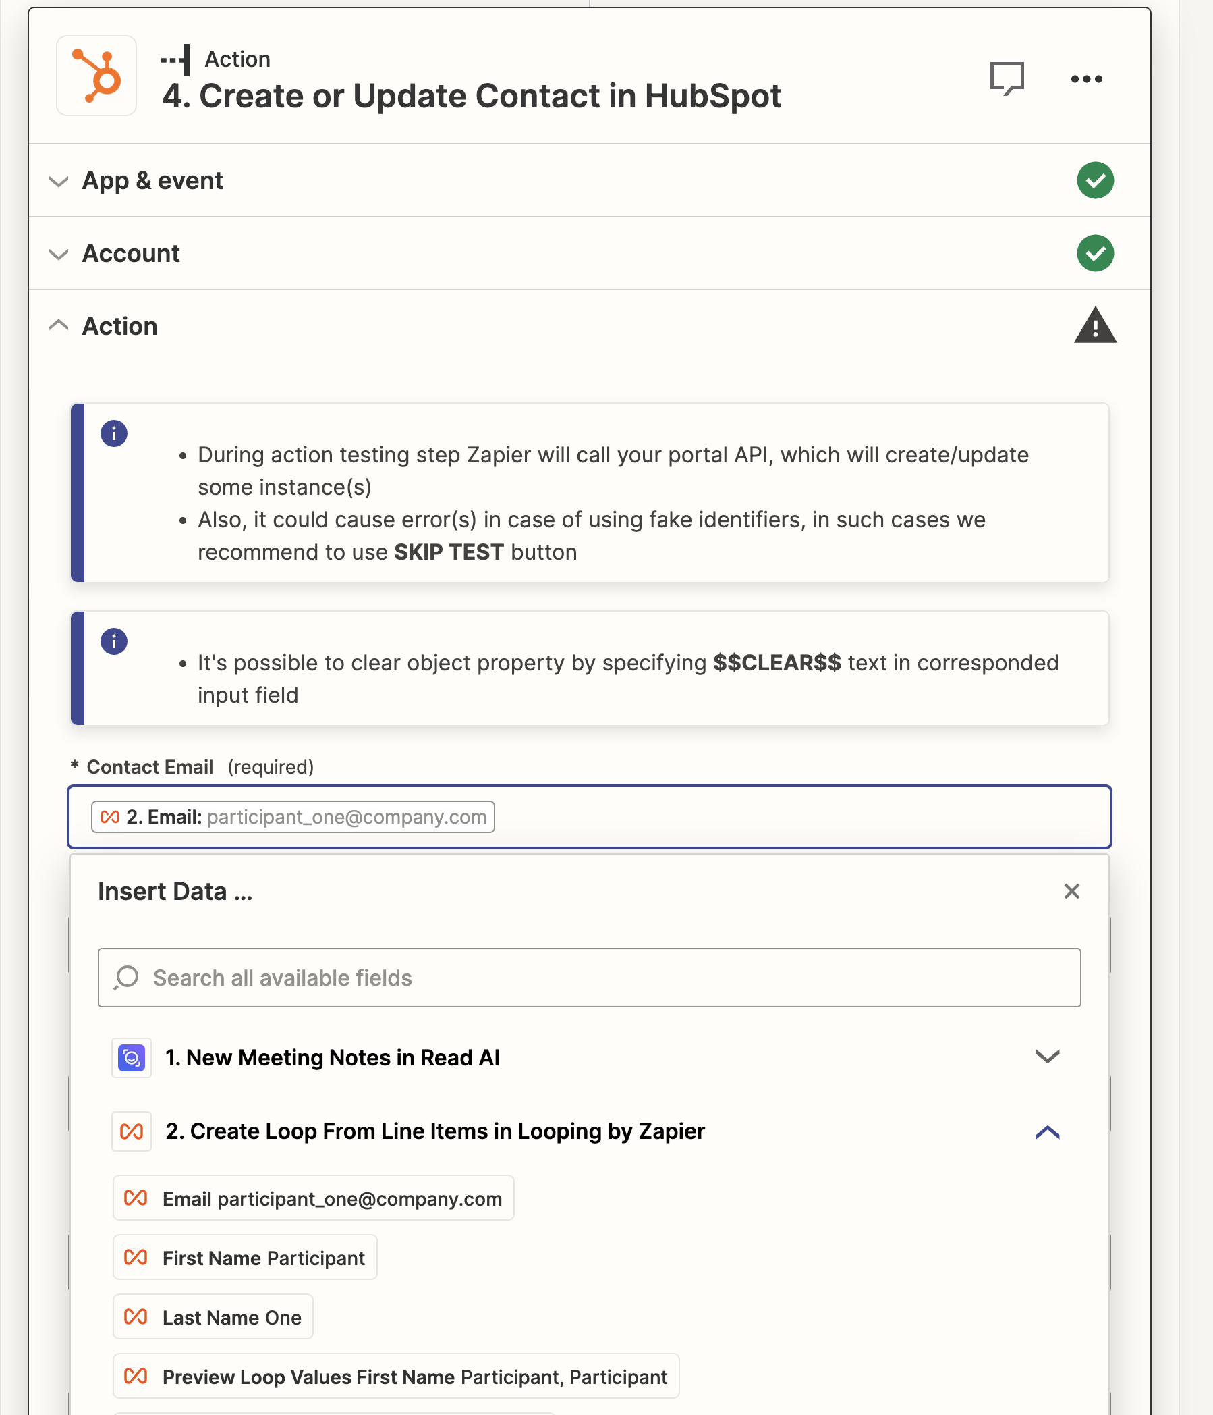1213x1415 pixels.
Task: Select the mapped 2. Email pill in Contact Email
Action: 293,818
